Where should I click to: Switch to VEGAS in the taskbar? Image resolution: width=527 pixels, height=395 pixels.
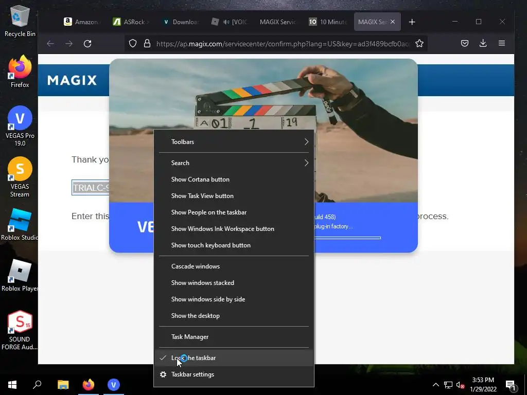click(114, 385)
